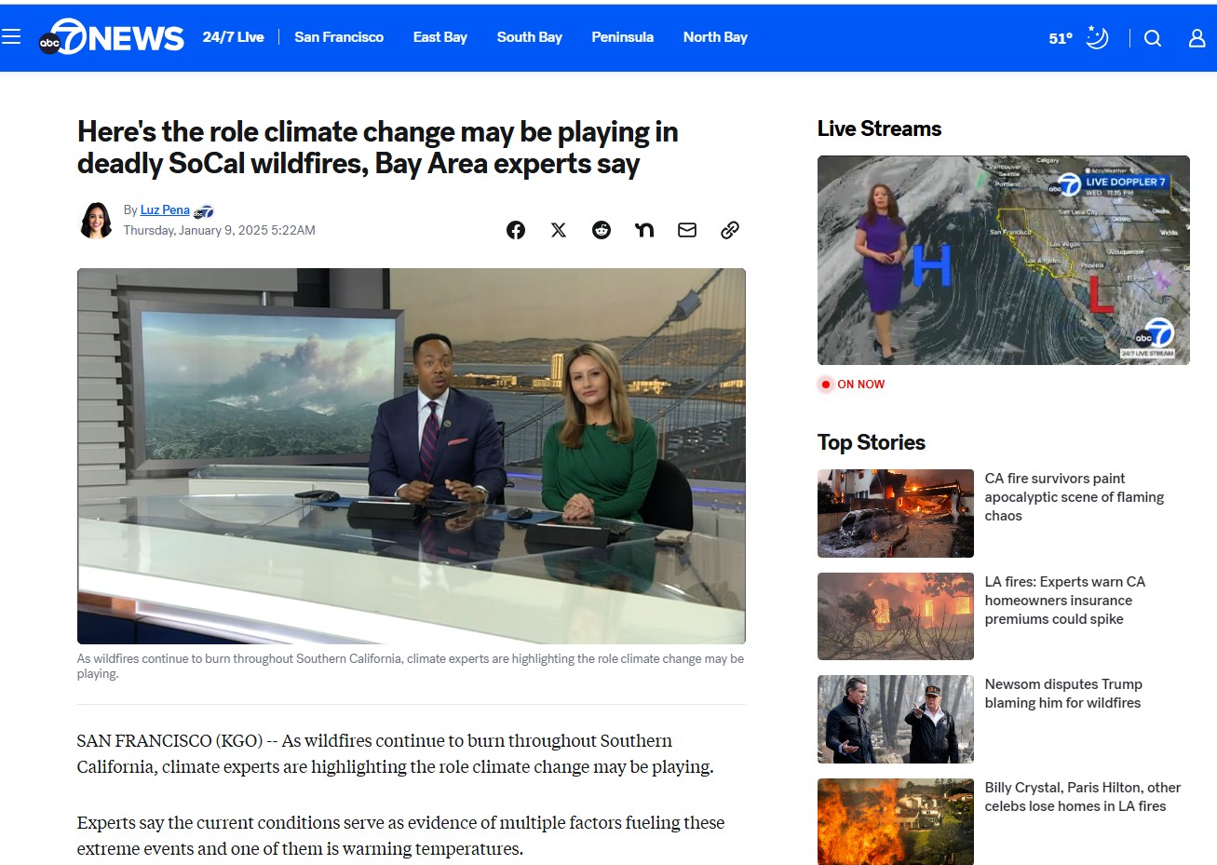Read 'Newsom disputes Trump' top story

(x=1062, y=694)
